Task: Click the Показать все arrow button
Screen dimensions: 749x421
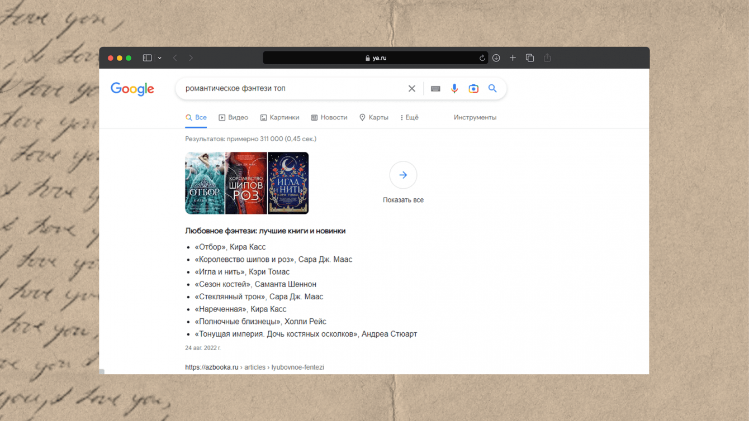Action: click(x=403, y=175)
